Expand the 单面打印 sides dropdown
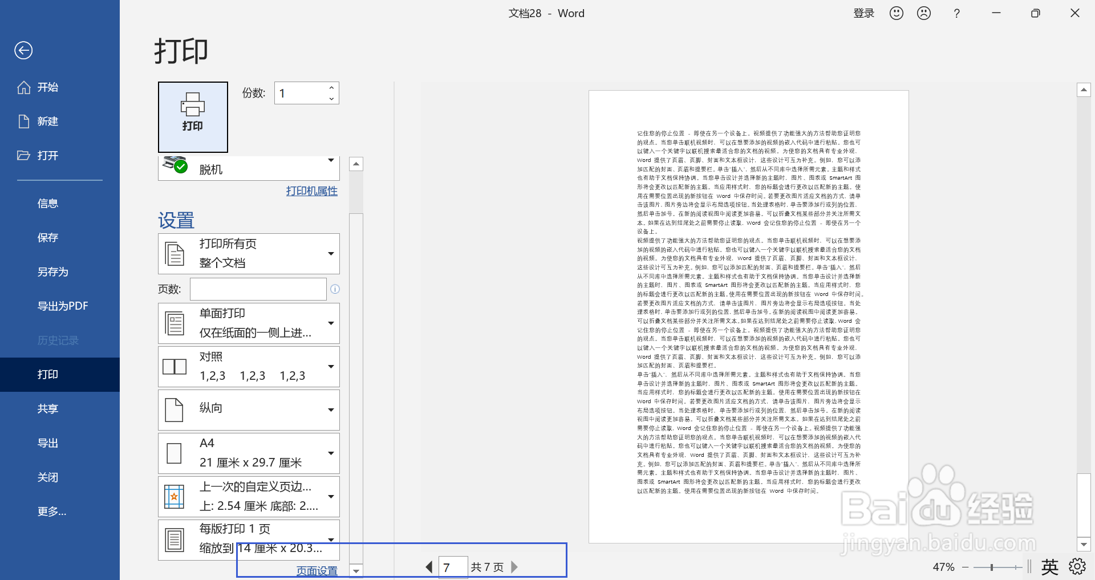The height and width of the screenshot is (580, 1095). click(x=249, y=323)
